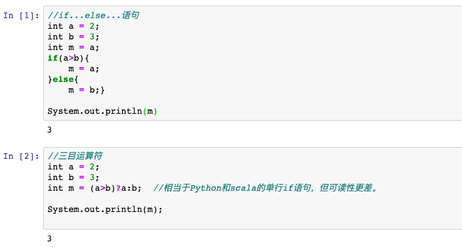Click the if(a>b){ statement

[x=68, y=58]
